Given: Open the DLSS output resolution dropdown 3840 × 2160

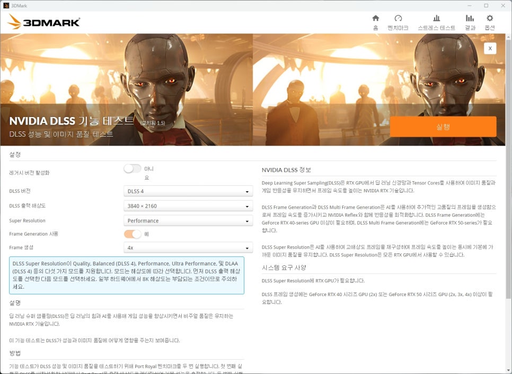Looking at the screenshot, I should pyautogui.click(x=188, y=206).
